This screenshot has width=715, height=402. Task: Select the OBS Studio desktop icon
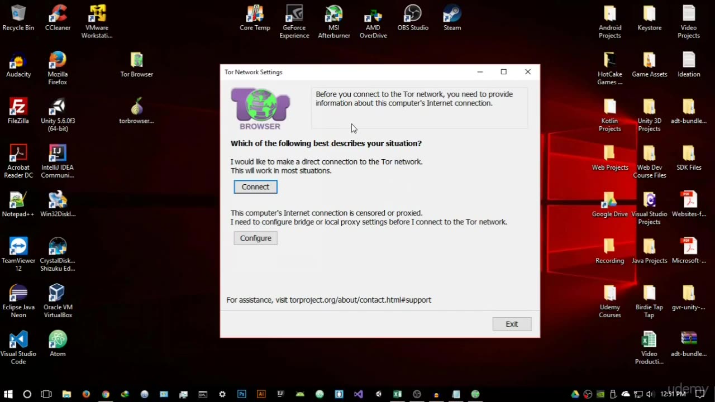pos(413,18)
